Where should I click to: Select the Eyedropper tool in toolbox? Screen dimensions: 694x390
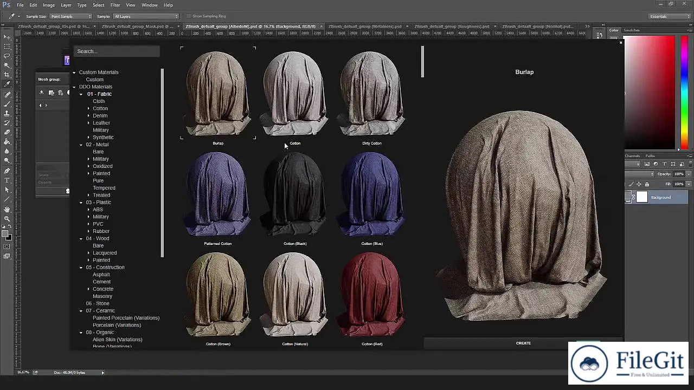7,84
